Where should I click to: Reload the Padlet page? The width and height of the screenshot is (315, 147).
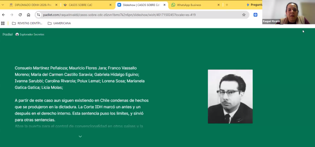20,15
